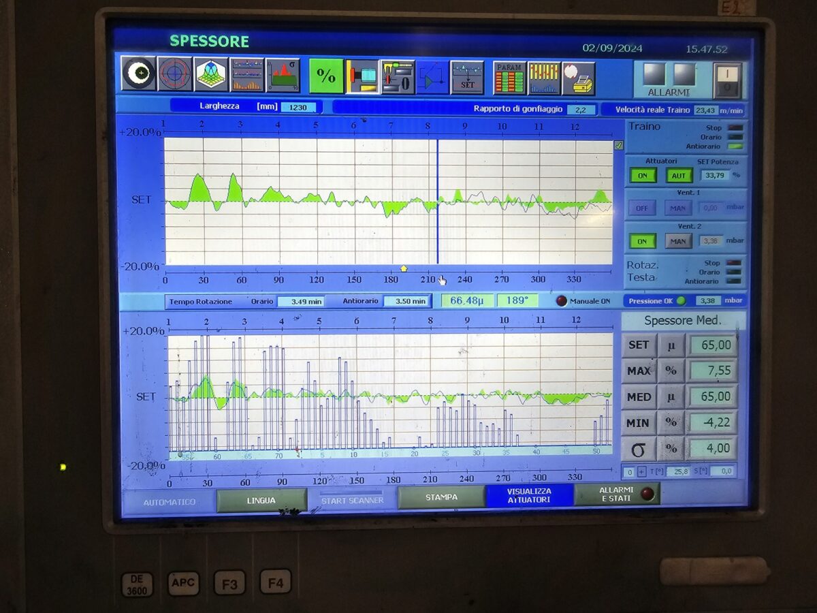This screenshot has height=613, width=817.
Task: Toggle the Attuatori ON button
Action: (x=642, y=176)
